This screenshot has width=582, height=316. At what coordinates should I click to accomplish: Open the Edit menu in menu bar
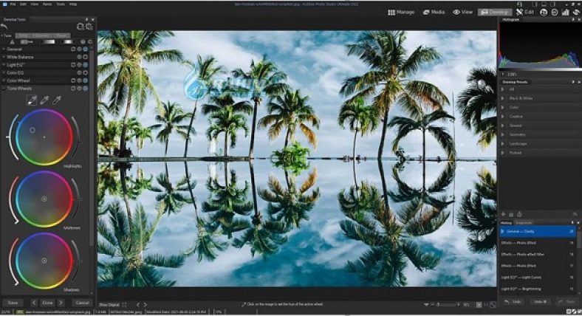(23, 4)
